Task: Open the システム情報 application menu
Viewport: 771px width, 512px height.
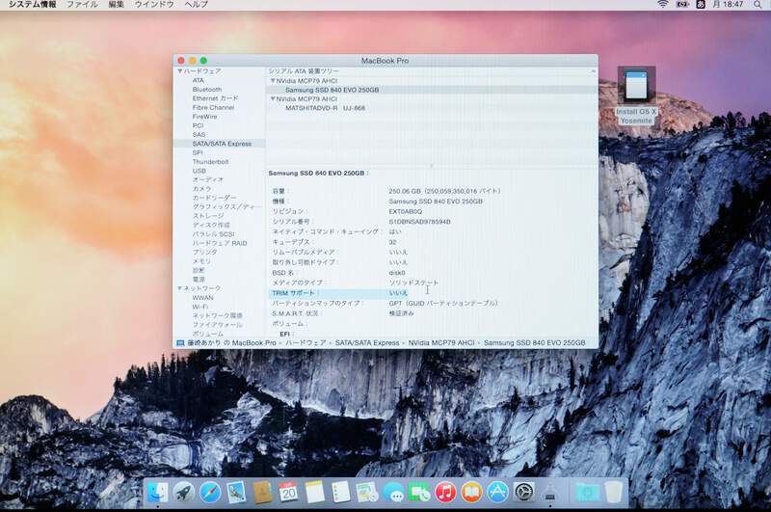Action: coord(32,4)
